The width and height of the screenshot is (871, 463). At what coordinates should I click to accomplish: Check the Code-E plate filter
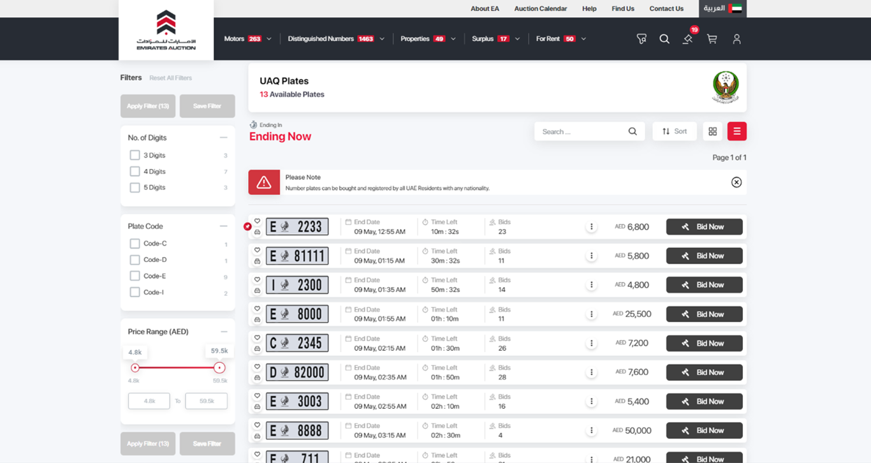coord(135,276)
